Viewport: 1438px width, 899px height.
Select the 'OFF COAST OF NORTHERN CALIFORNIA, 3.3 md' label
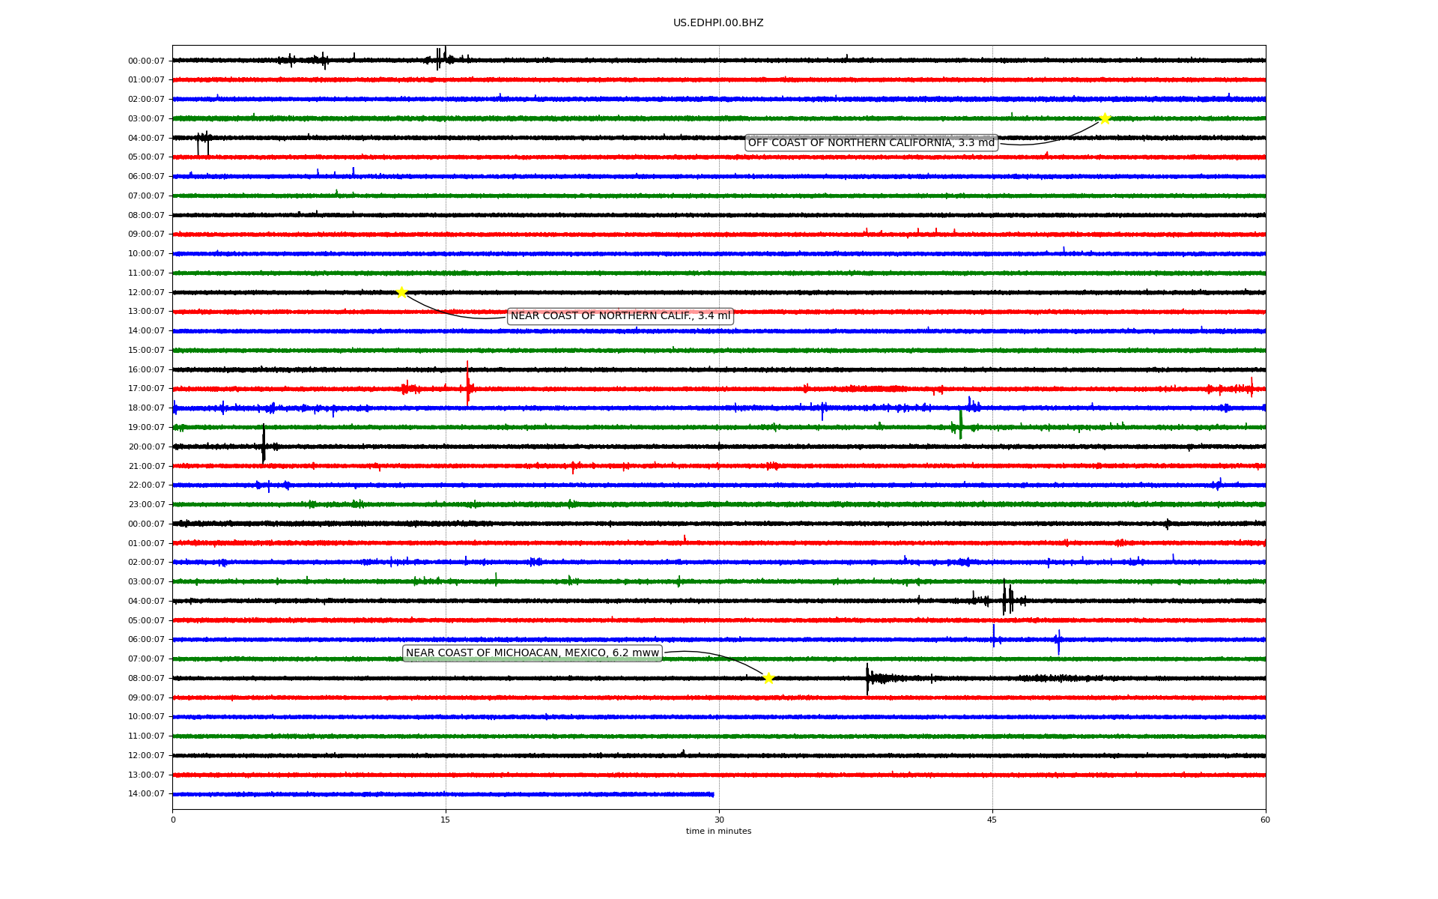pyautogui.click(x=872, y=143)
